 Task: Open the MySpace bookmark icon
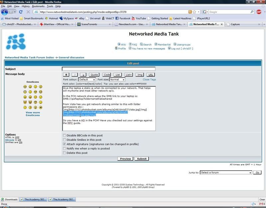61,18
